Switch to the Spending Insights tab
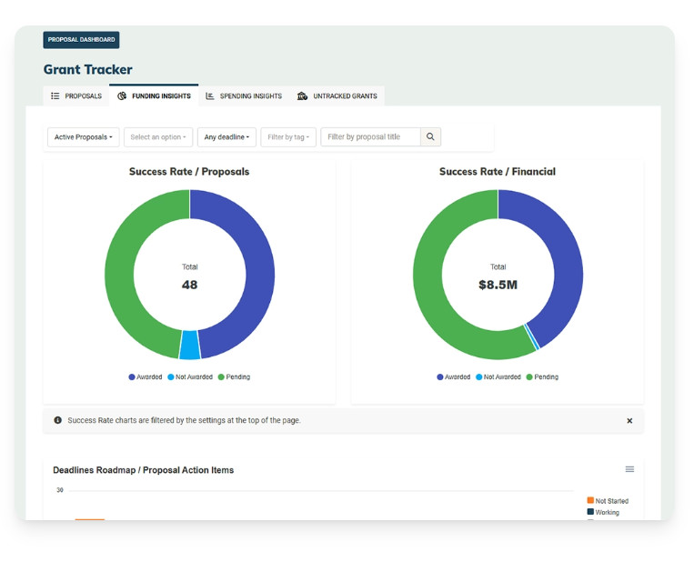 pos(244,96)
